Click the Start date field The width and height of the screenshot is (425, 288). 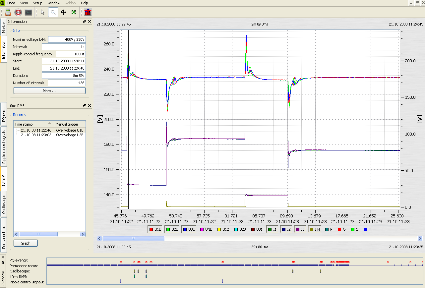coord(64,61)
